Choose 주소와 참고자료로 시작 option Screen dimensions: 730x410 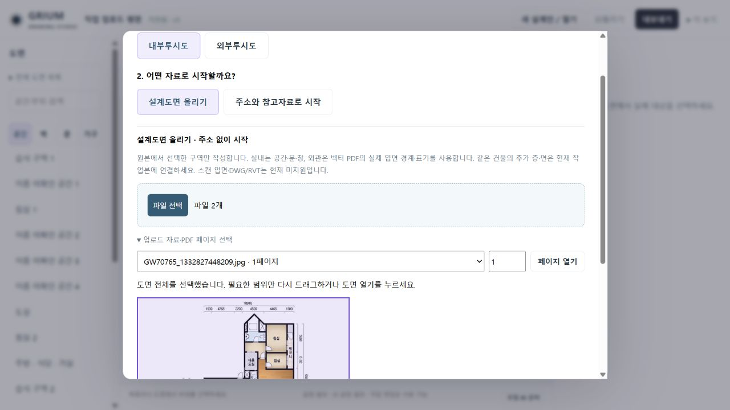click(x=278, y=102)
